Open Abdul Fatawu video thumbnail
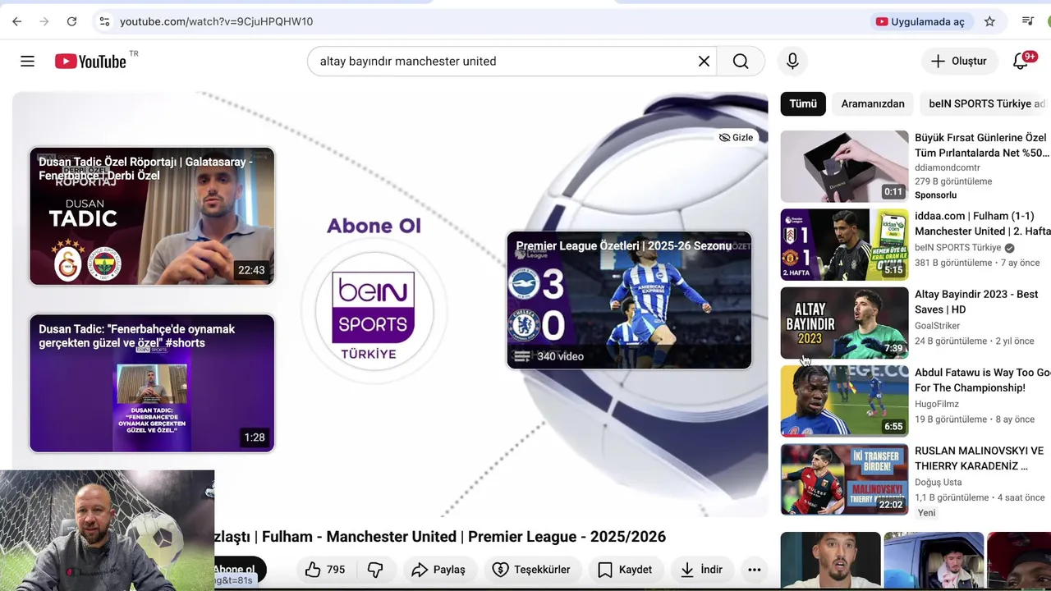This screenshot has width=1051, height=591. tap(844, 401)
